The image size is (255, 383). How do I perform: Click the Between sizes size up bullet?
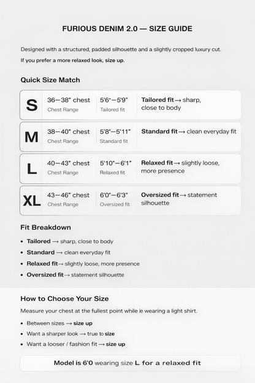(59, 323)
